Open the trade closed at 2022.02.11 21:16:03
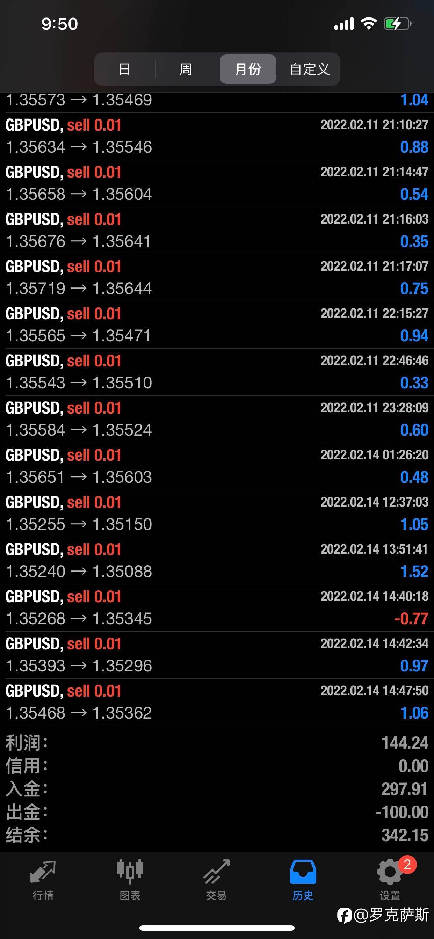 tap(217, 230)
